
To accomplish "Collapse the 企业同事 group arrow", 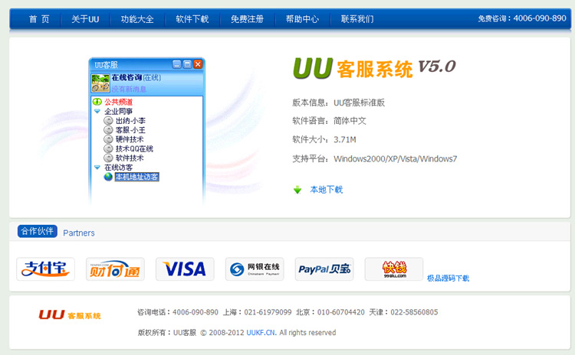I will pyautogui.click(x=97, y=111).
